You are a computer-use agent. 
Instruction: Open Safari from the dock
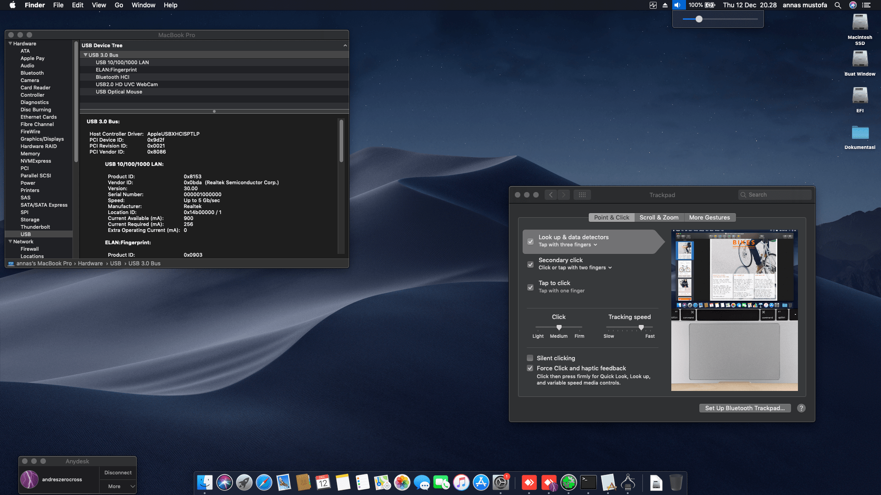tap(264, 483)
